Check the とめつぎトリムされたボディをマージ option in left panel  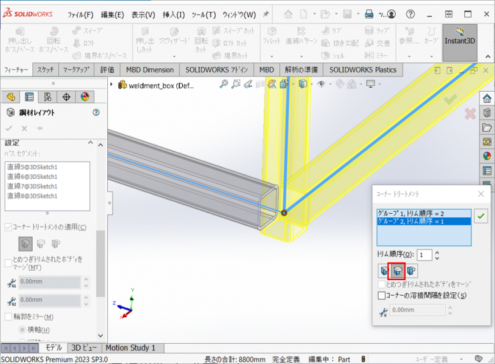click(x=8, y=263)
